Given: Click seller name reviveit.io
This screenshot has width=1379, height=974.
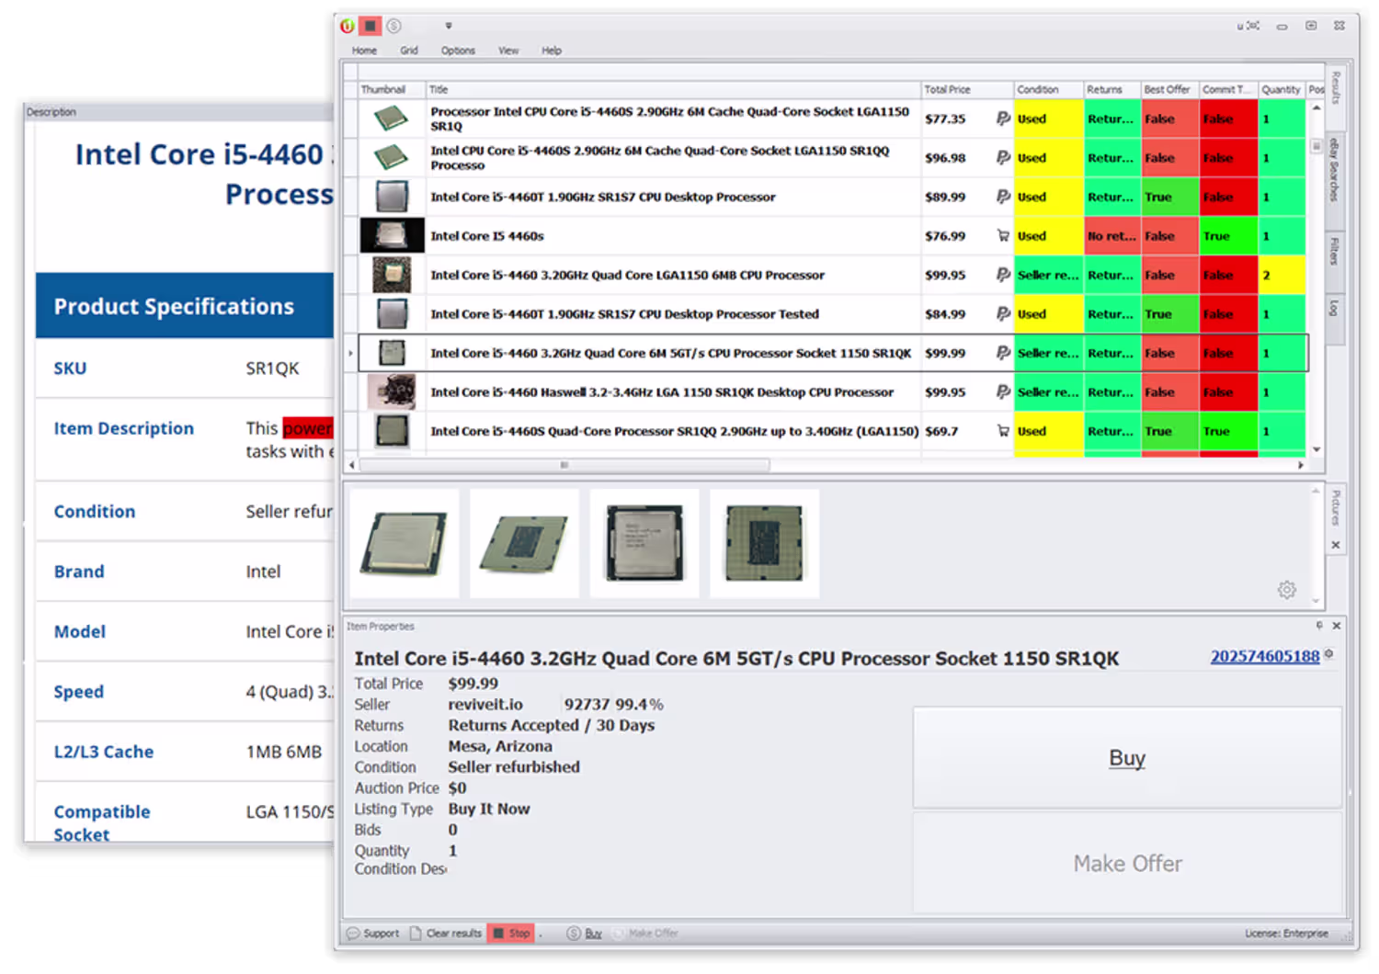Looking at the screenshot, I should (485, 705).
